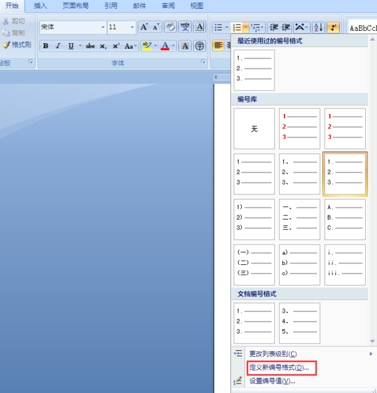This screenshot has width=377, height=393.
Task: Toggle the bullet list button
Action: coord(219,27)
